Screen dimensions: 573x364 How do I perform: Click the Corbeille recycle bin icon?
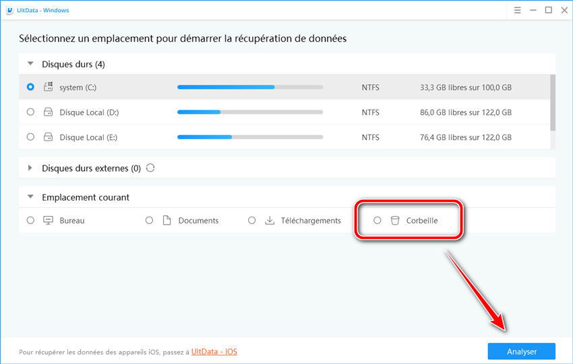click(395, 220)
